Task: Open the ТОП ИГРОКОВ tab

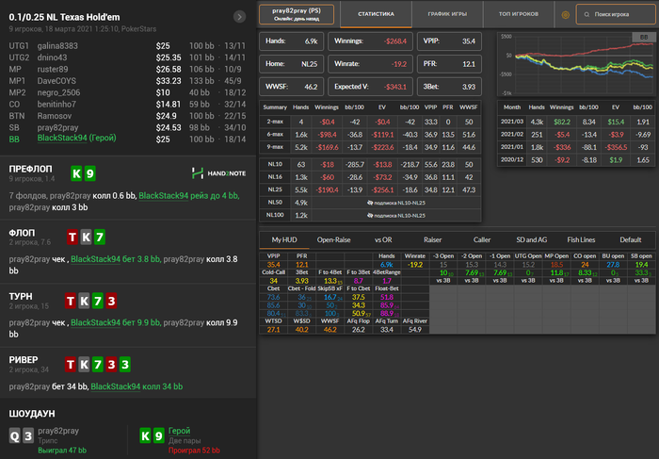Action: pos(518,14)
